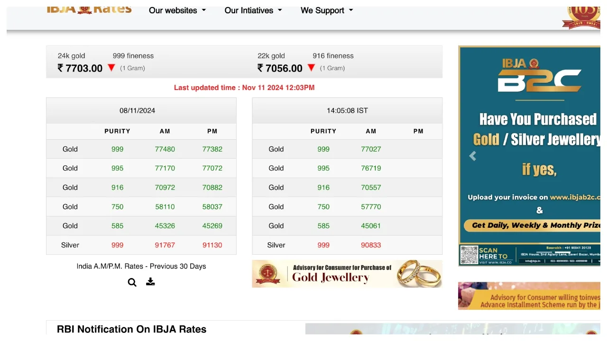Screen dimensions: 607x341
Task: Select Gold 750 PM rate 58037
Action: (x=212, y=207)
